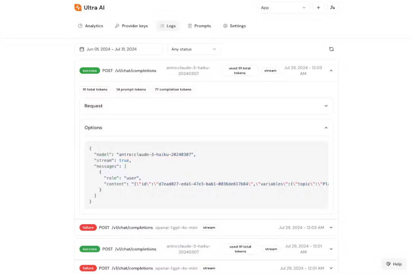Image resolution: width=412 pixels, height=274 pixels.
Task: Click the Analytics pie chart icon
Action: click(80, 26)
